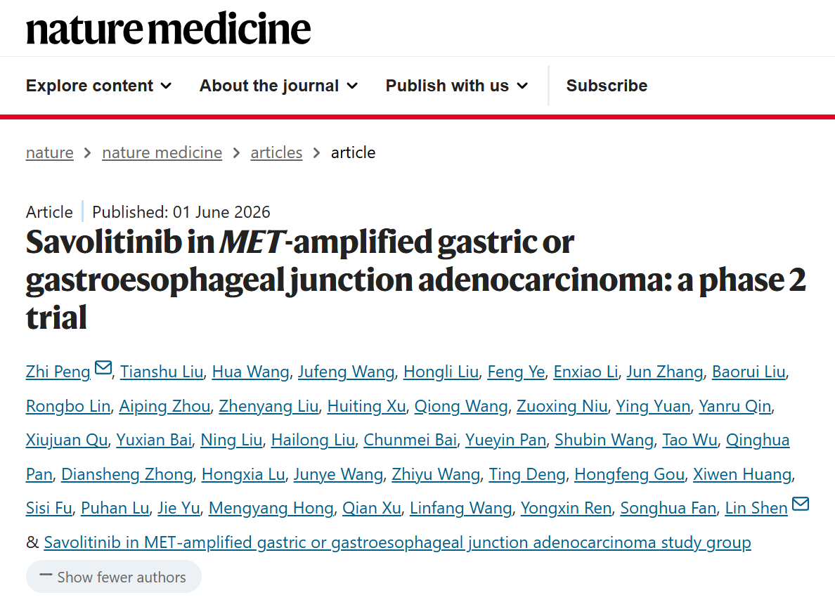Go to the nature breadcrumb link
This screenshot has height=607, width=835.
coord(49,153)
